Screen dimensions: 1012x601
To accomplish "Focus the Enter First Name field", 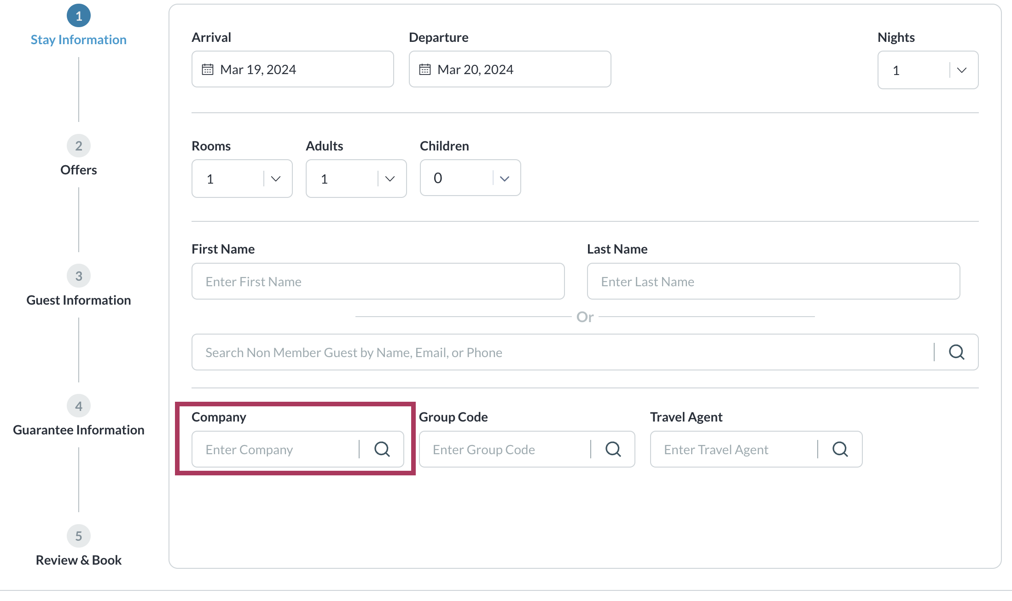I will point(378,282).
